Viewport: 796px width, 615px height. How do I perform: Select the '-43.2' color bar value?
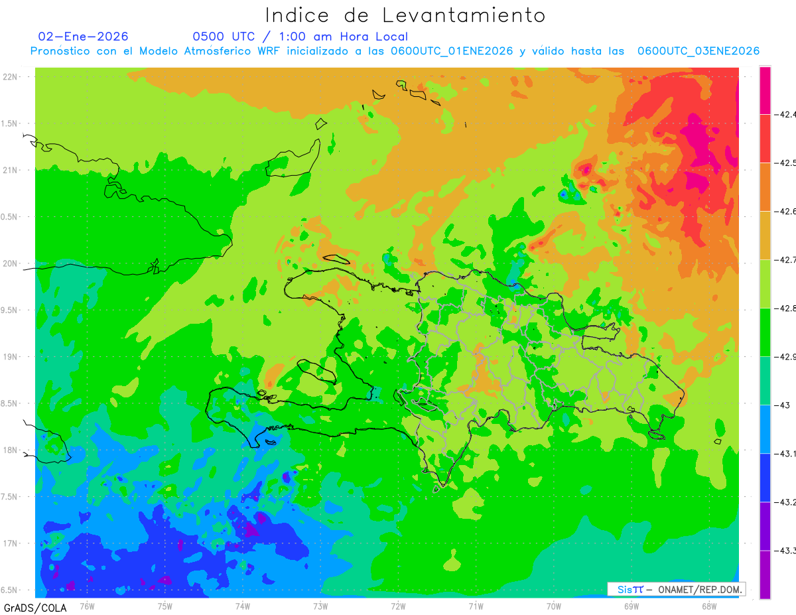[x=785, y=502]
